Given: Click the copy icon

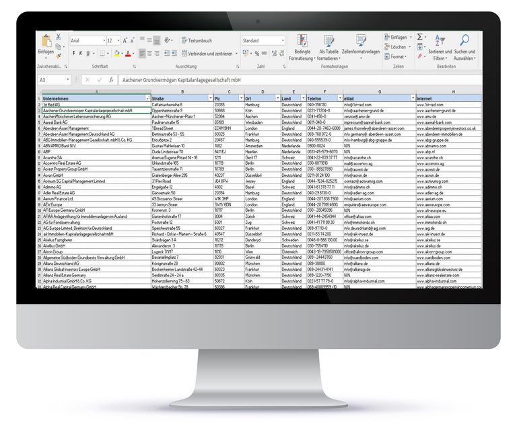Looking at the screenshot, I should click(59, 46).
